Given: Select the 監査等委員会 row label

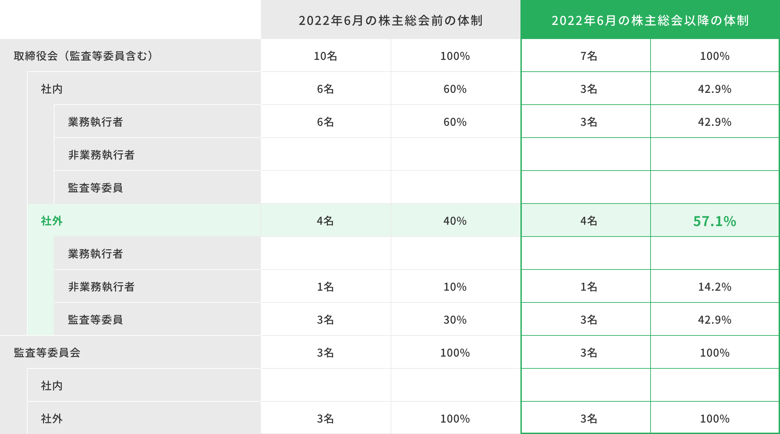Looking at the screenshot, I should (47, 353).
